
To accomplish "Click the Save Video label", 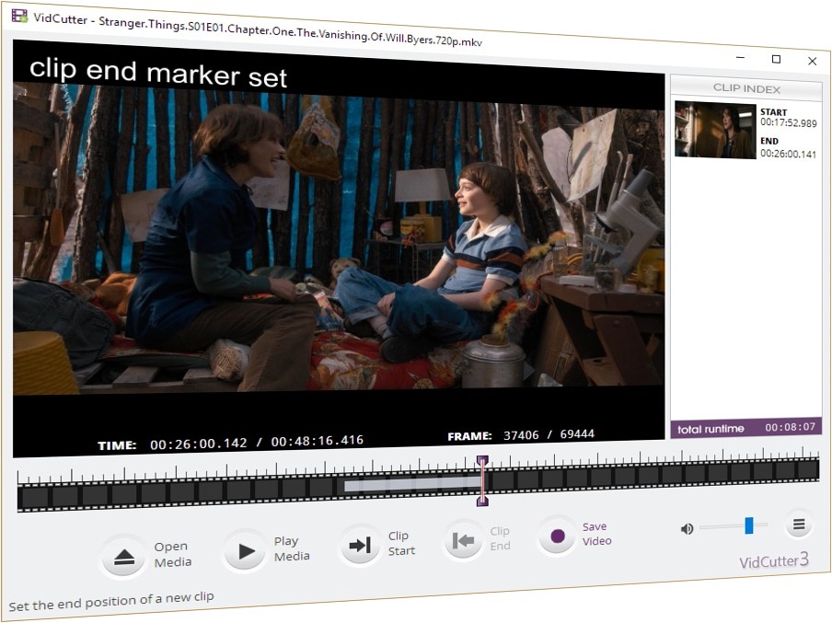I will point(596,534).
